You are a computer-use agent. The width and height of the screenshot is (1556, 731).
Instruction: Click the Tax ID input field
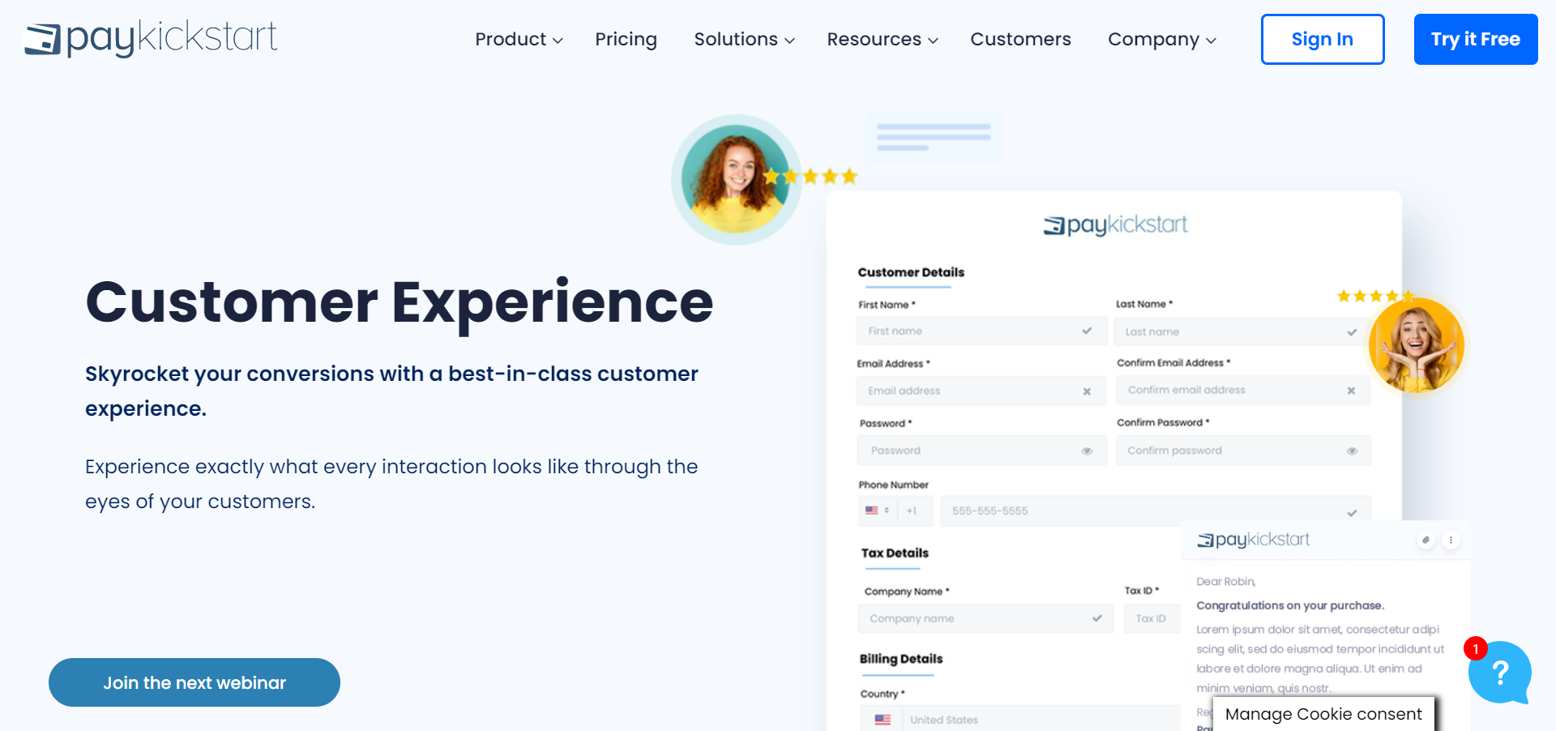click(1152, 618)
